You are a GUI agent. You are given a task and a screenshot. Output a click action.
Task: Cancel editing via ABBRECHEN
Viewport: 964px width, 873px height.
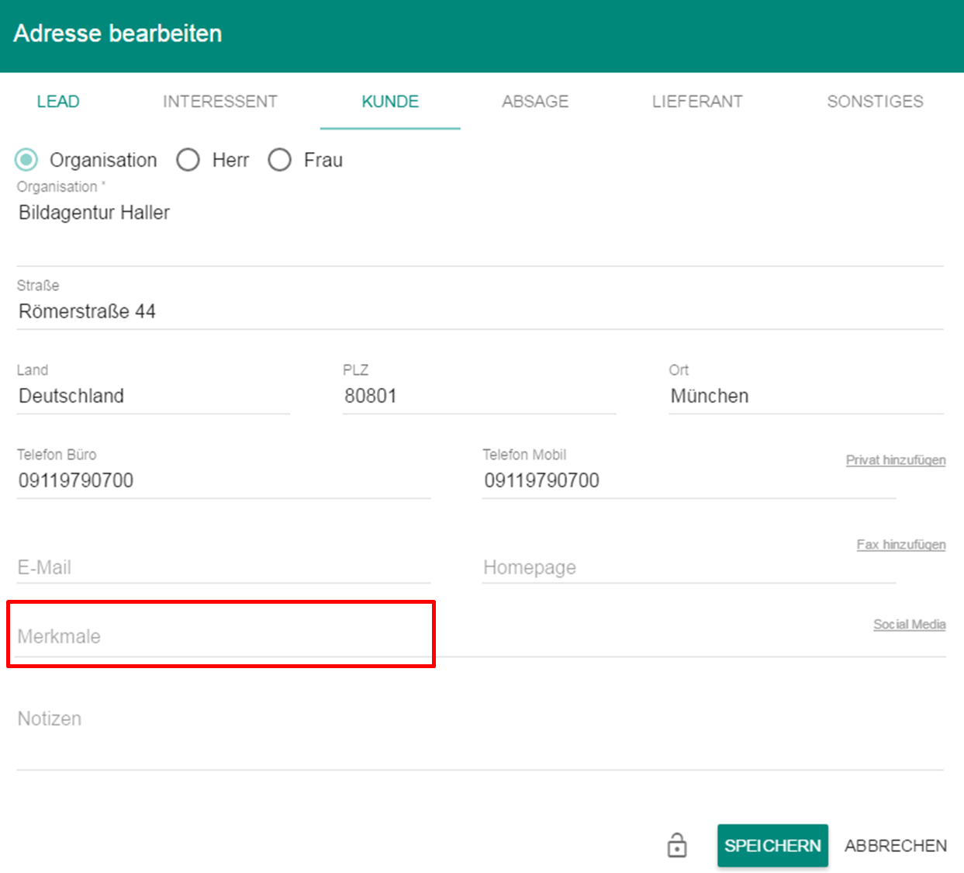pos(896,845)
